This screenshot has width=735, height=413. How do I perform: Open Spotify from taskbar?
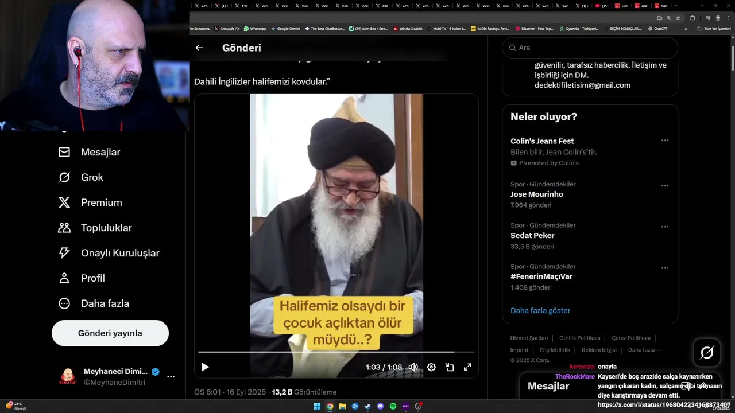(x=393, y=406)
